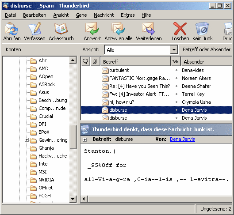Image resolution: width=234 pixels, height=215 pixels.
Task: Delete message with the Löschen icon
Action: (180, 29)
